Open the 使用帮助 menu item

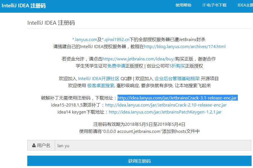(183, 5)
